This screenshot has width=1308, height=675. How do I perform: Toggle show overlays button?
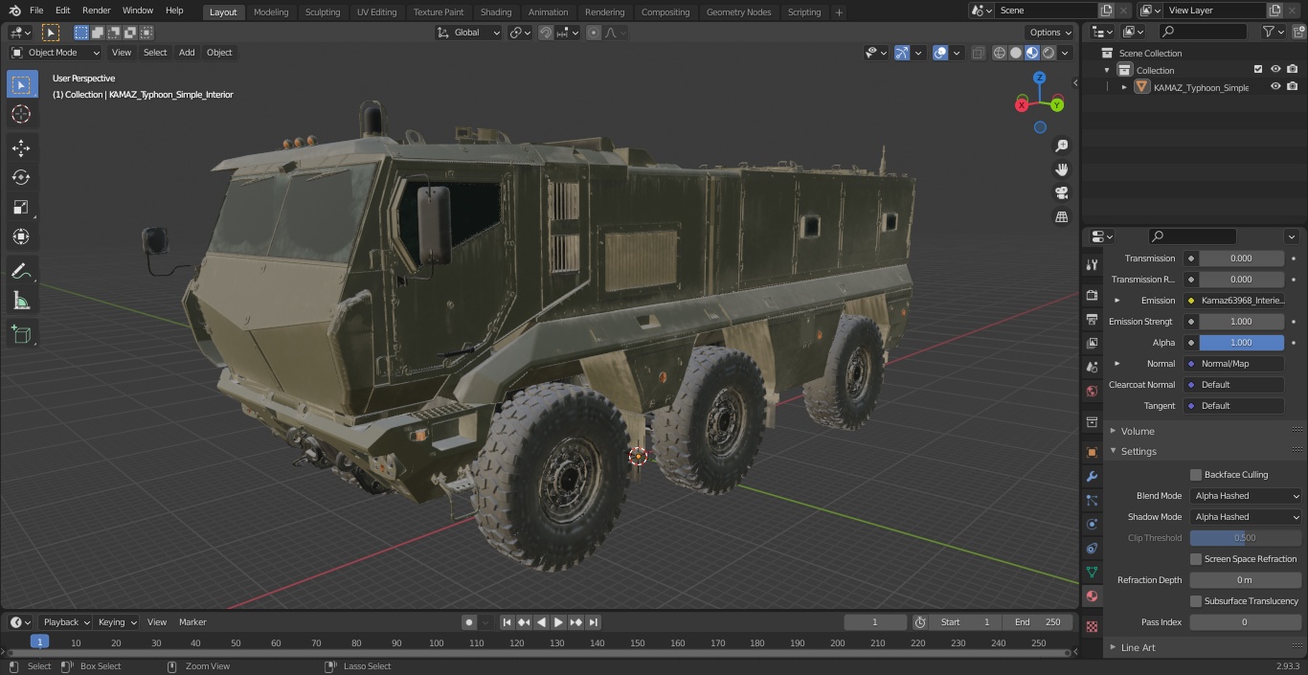pyautogui.click(x=940, y=53)
